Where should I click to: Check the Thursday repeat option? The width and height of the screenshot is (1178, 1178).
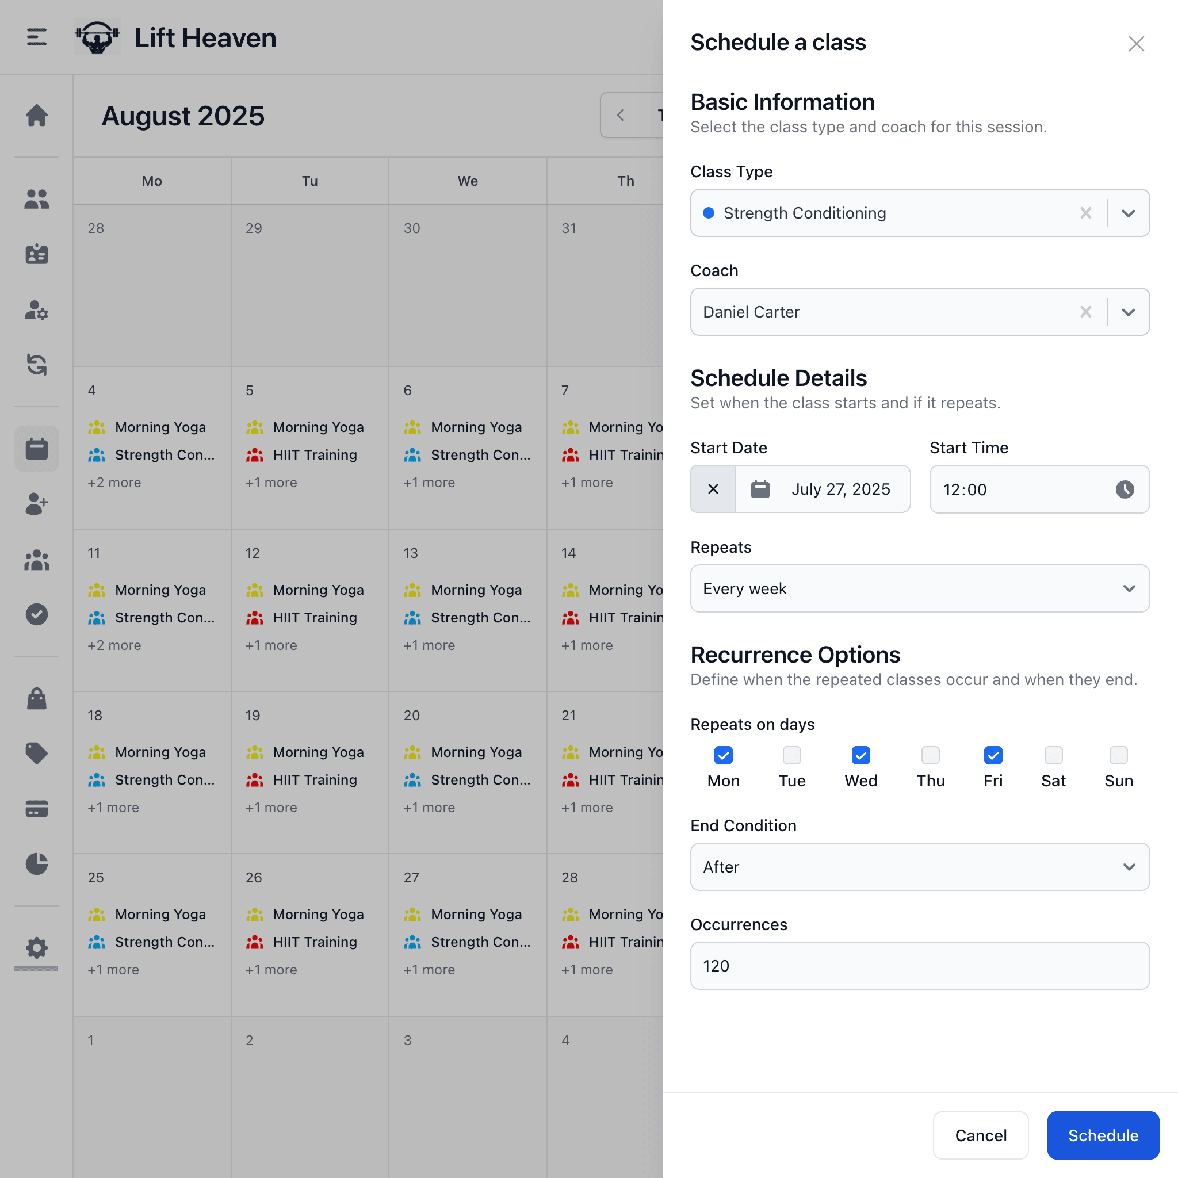(930, 755)
